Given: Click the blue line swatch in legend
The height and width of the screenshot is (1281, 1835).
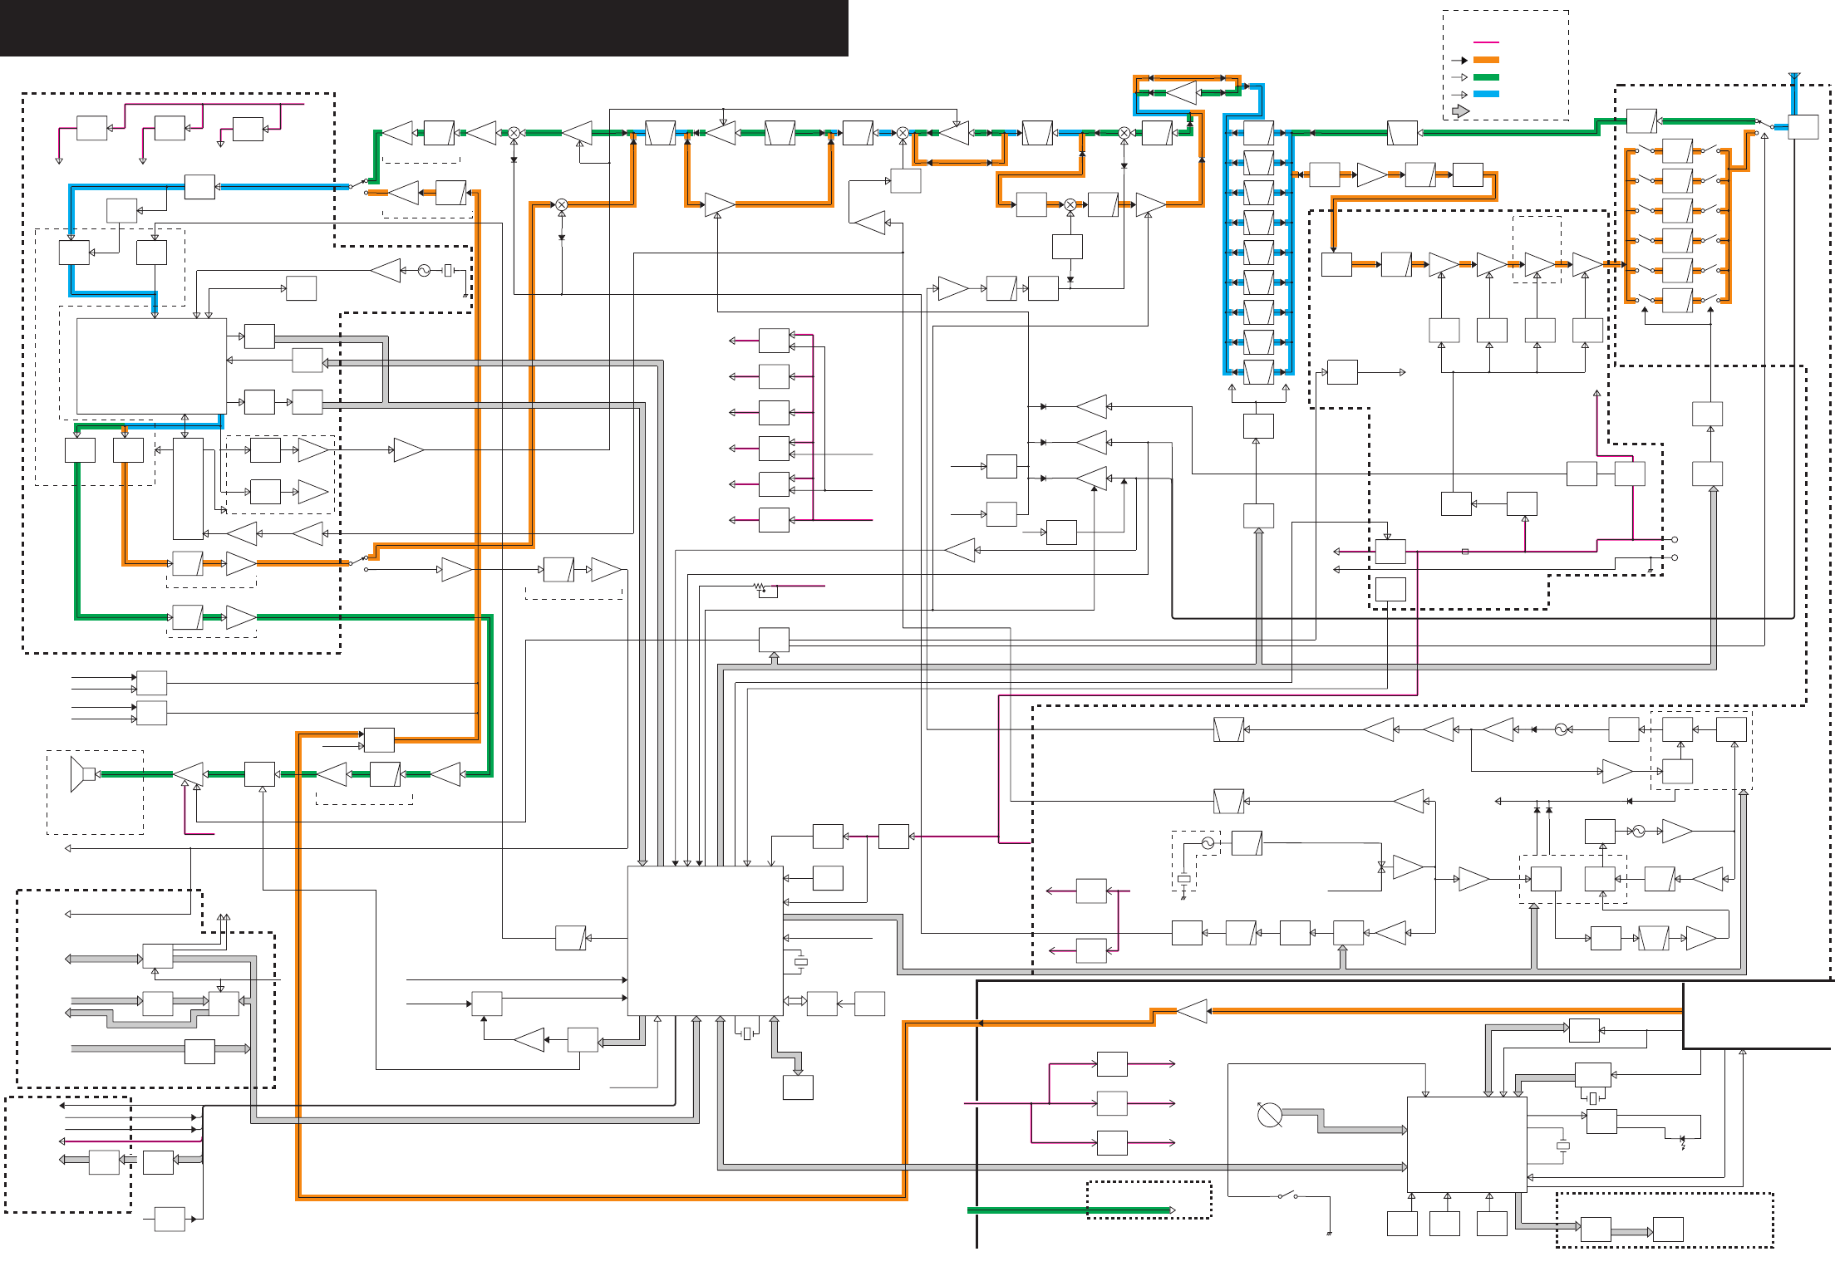Looking at the screenshot, I should [x=1486, y=94].
